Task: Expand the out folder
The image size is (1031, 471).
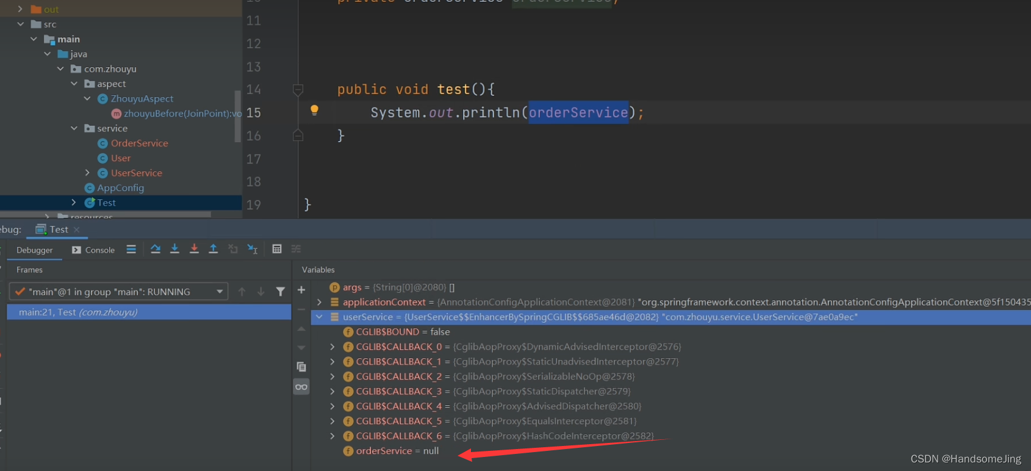Action: pyautogui.click(x=20, y=9)
